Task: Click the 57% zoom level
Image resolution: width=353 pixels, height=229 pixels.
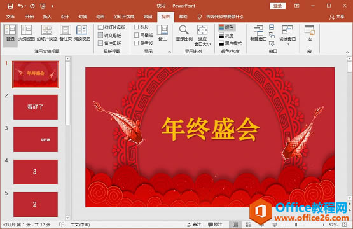Action: (x=333, y=225)
